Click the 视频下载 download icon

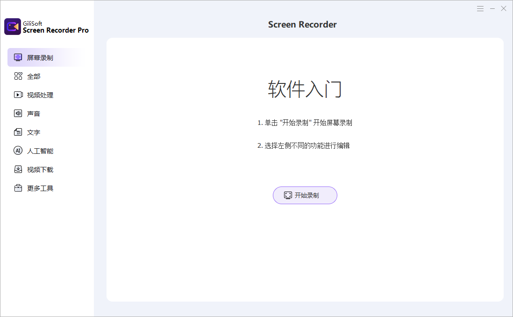point(18,169)
